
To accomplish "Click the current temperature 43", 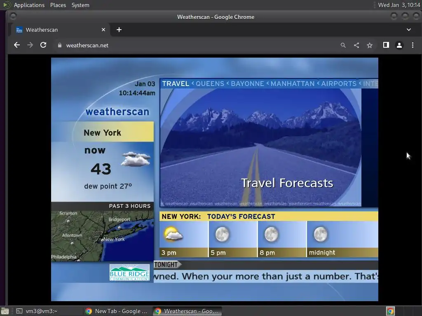I will [101, 169].
